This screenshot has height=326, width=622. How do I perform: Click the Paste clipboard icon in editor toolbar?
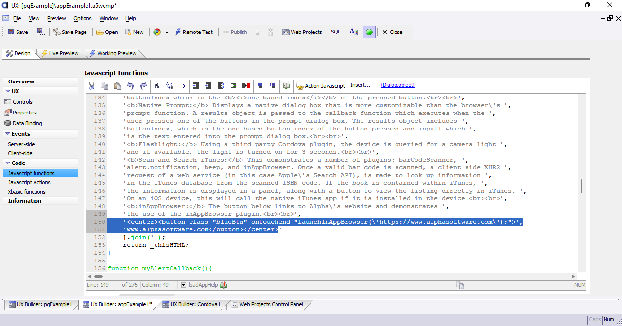point(117,85)
